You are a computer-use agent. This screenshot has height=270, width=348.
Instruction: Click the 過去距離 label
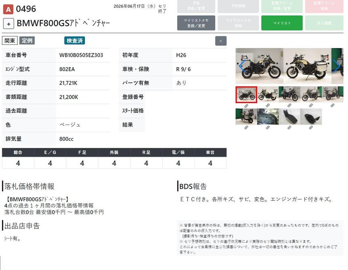(x=16, y=111)
